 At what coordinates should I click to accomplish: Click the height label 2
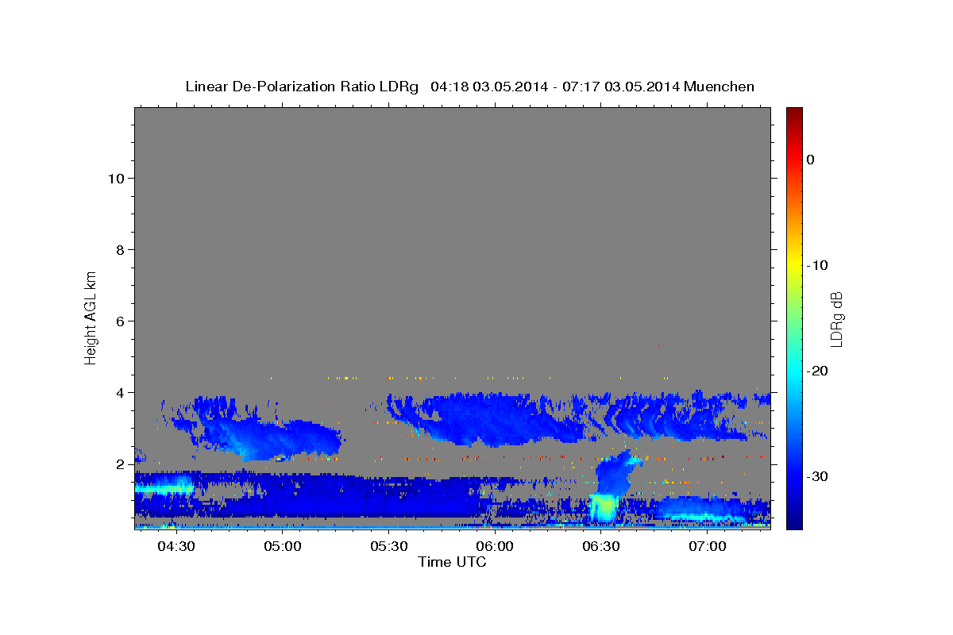coord(120,464)
